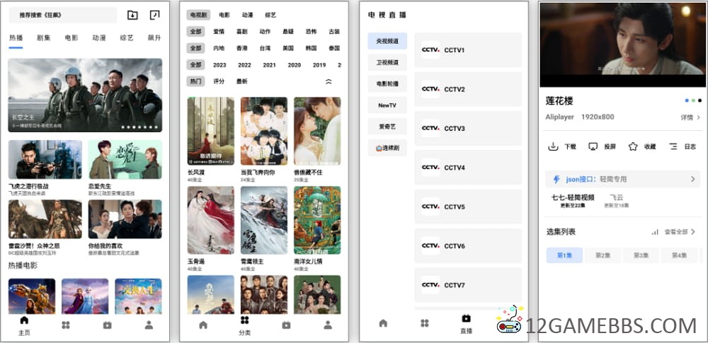This screenshot has height=343, width=708.
Task: Select 卫视频道 channel group
Action: tap(387, 62)
